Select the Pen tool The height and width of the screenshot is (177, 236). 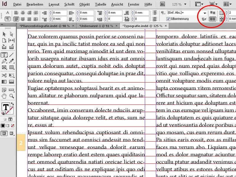[x=4, y=61]
